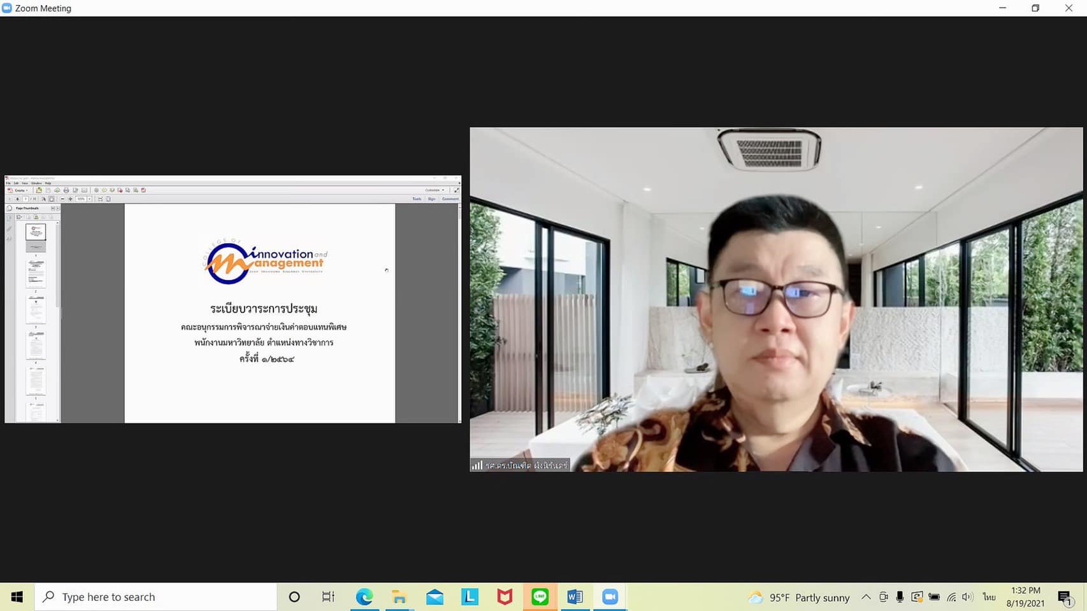Toggle the volume speaker tray icon
1087x611 pixels.
pyautogui.click(x=967, y=597)
